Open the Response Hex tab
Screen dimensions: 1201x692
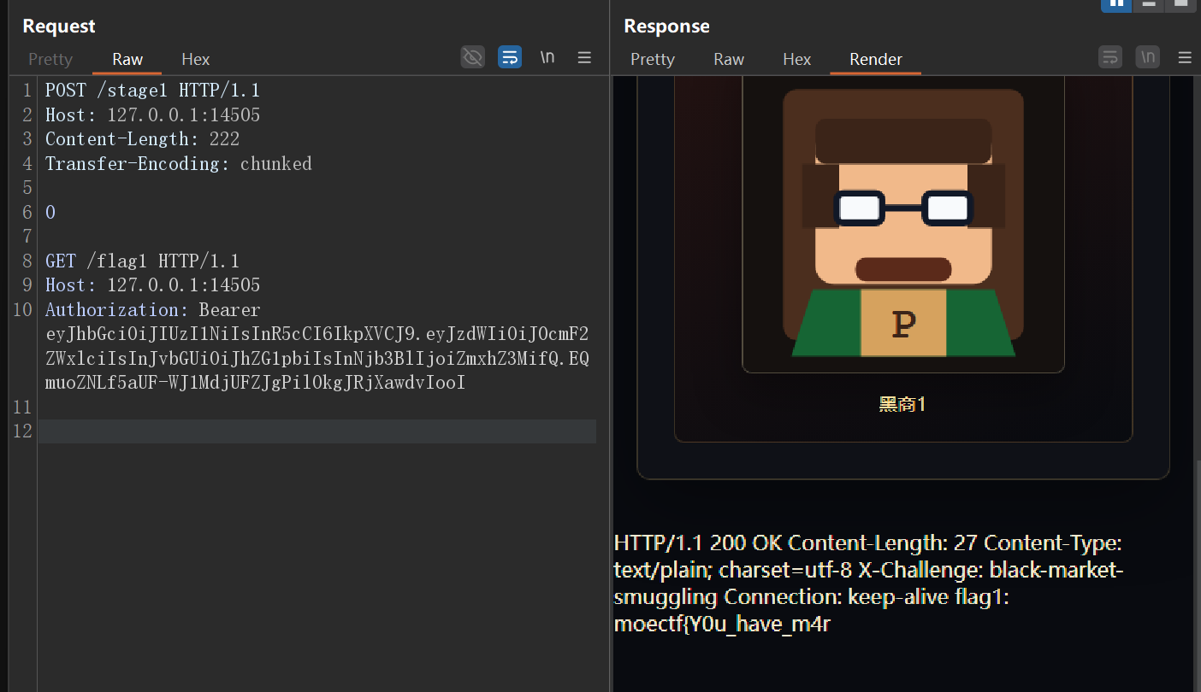point(796,59)
